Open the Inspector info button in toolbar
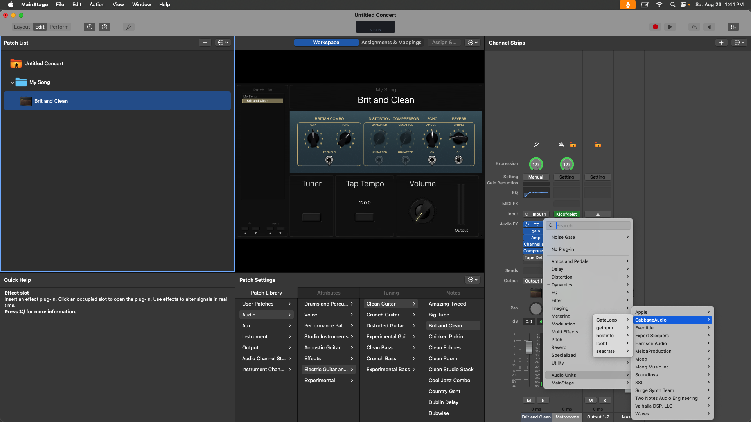This screenshot has height=422, width=751. [x=90, y=27]
